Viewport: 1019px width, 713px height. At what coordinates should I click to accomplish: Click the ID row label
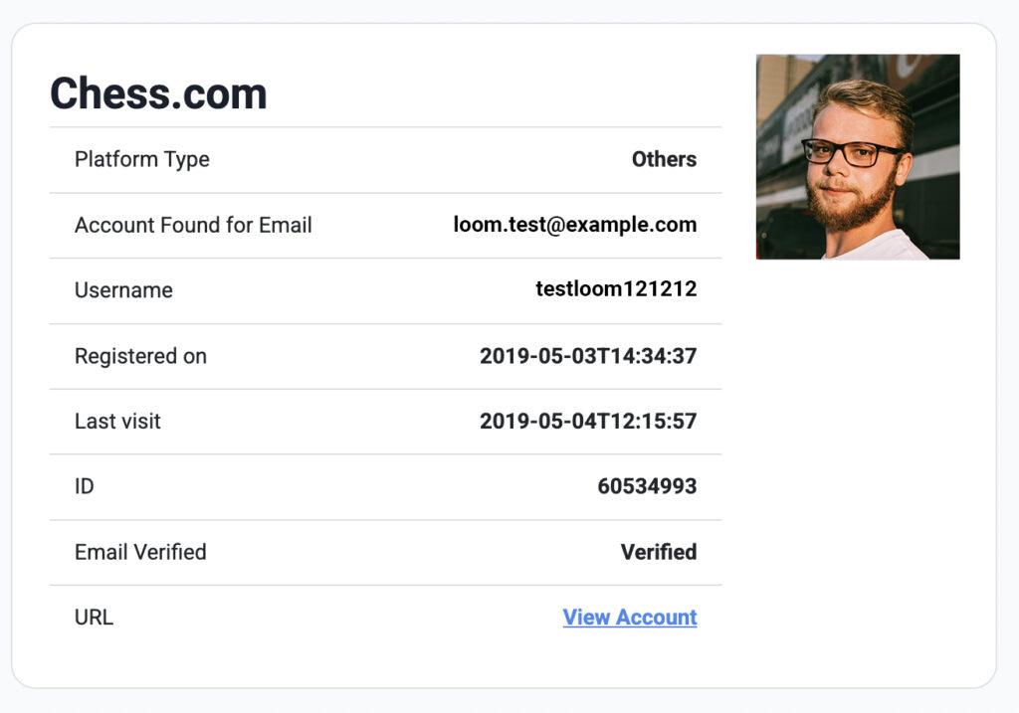85,486
